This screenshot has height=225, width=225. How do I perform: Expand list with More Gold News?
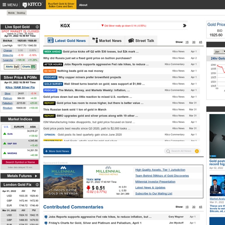(x=57, y=151)
